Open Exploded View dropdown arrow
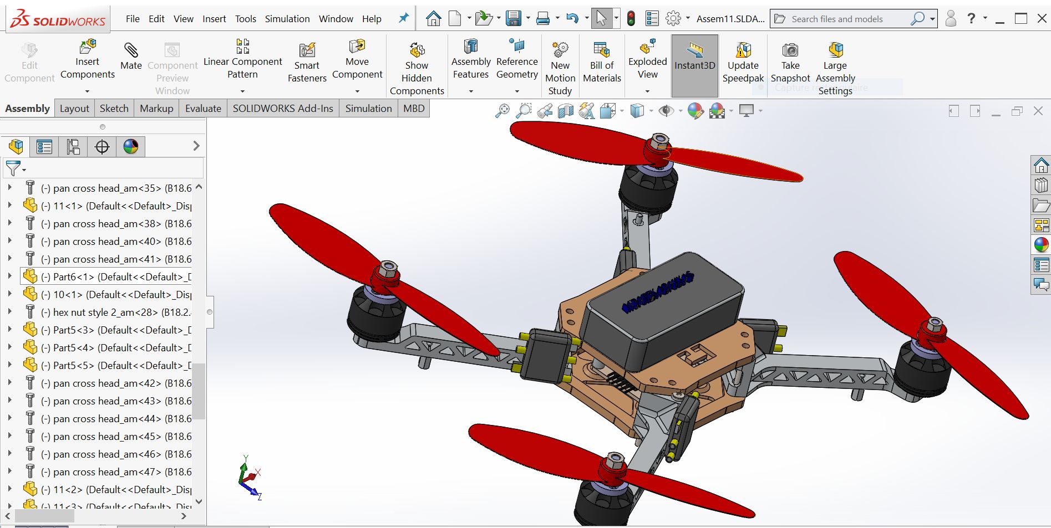This screenshot has width=1051, height=528. tap(647, 91)
